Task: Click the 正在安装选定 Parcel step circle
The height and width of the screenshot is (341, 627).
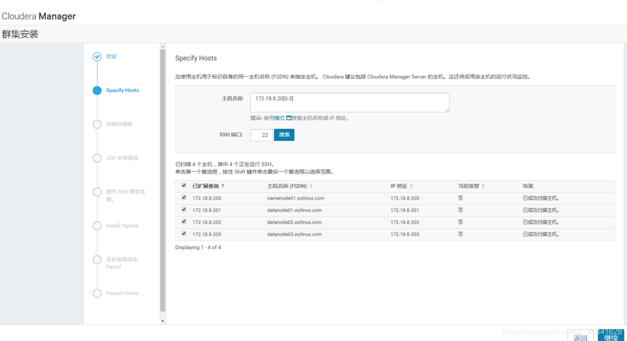Action: pyautogui.click(x=97, y=260)
